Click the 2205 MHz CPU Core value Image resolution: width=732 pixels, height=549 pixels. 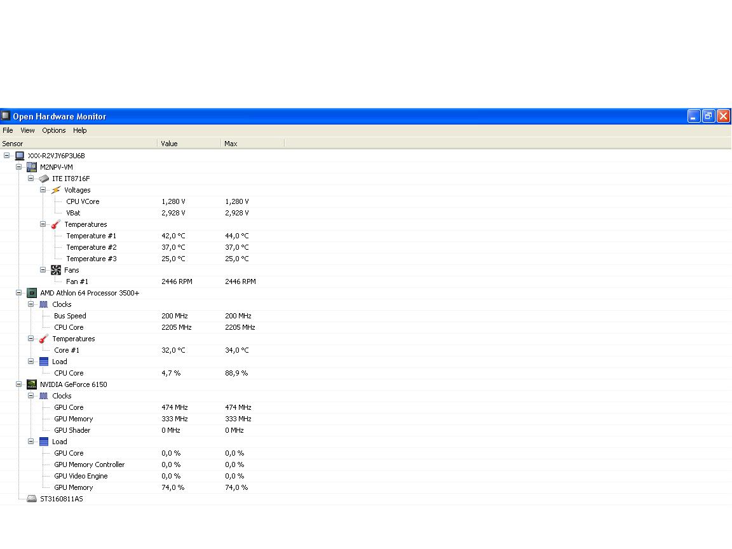[177, 327]
